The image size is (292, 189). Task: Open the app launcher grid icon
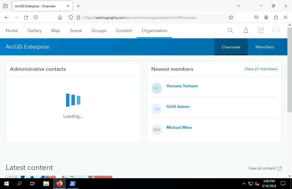[x=261, y=31]
